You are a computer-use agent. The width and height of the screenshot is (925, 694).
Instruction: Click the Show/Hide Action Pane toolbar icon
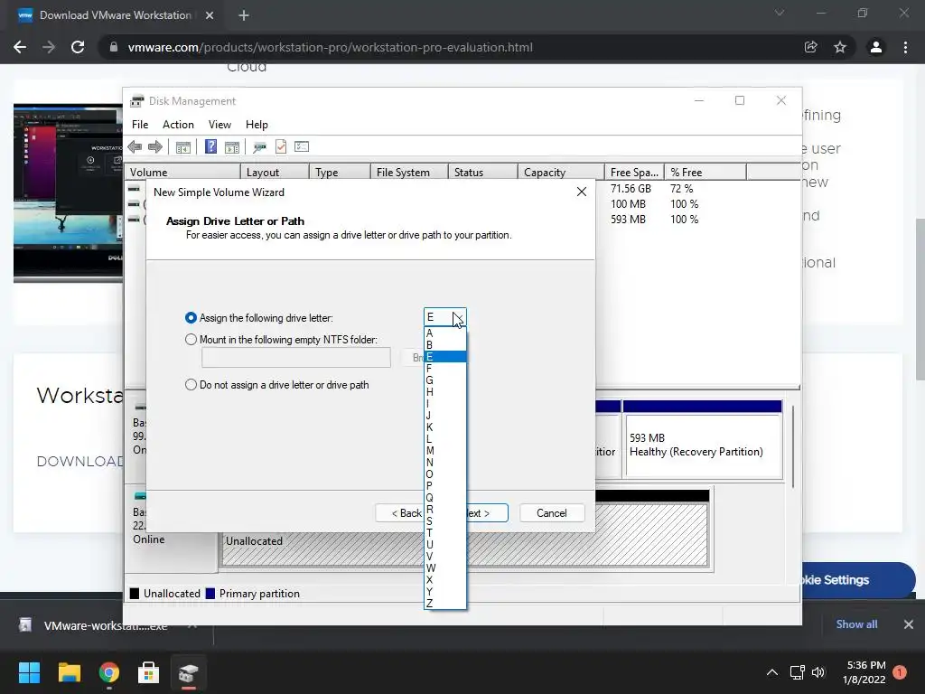point(232,147)
